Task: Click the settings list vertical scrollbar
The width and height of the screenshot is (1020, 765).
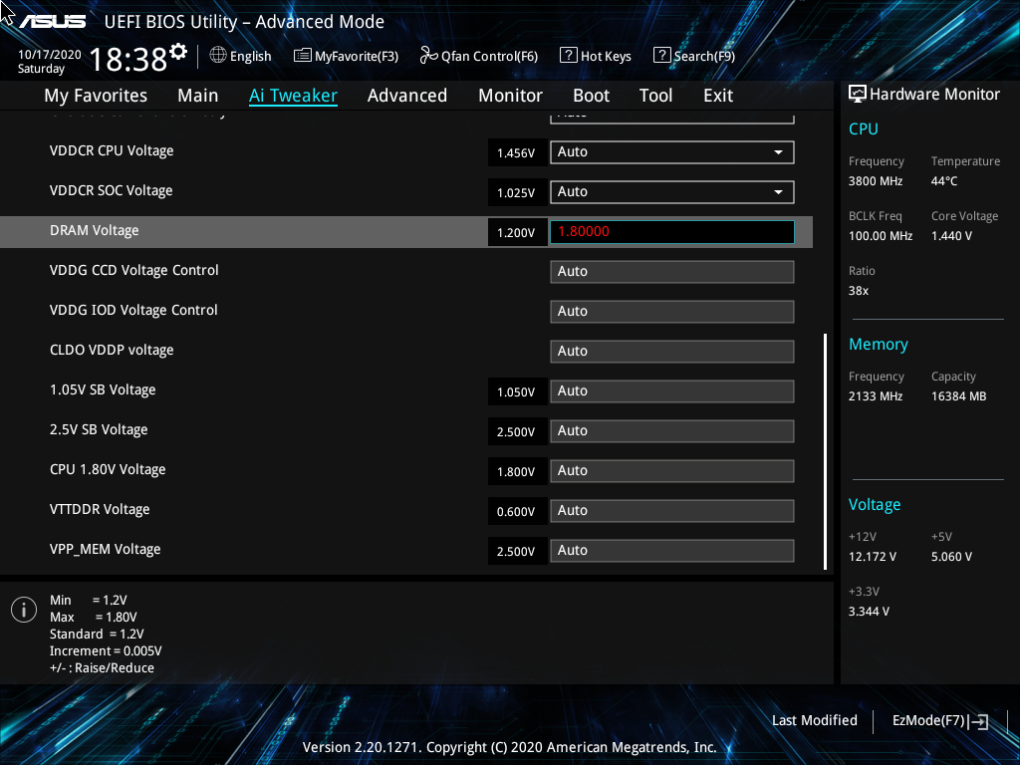Action: (825, 452)
